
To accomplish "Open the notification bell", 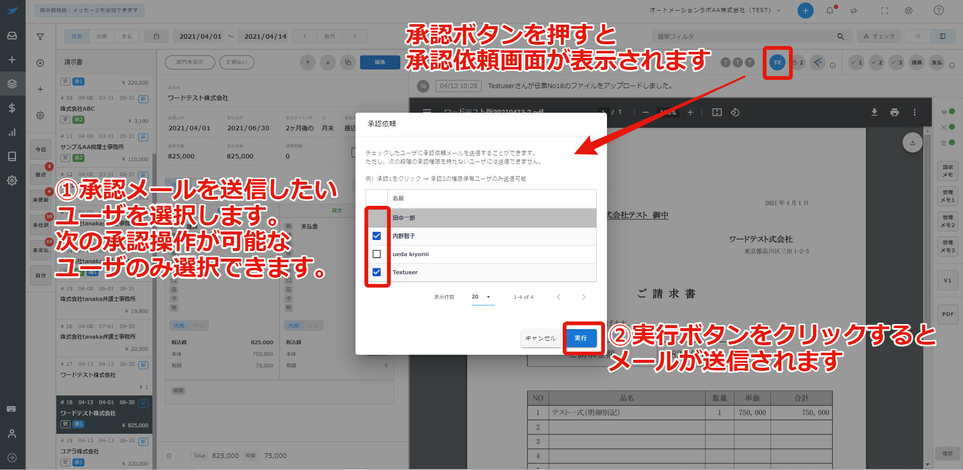I will [x=830, y=10].
